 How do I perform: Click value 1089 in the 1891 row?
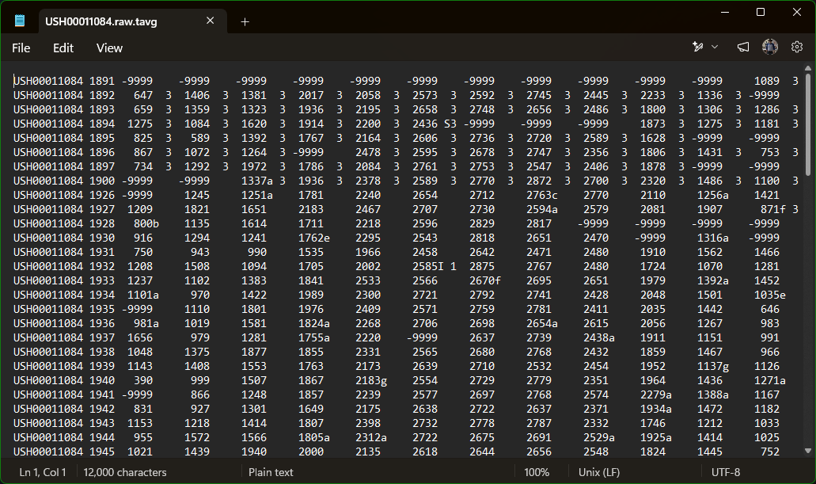767,81
